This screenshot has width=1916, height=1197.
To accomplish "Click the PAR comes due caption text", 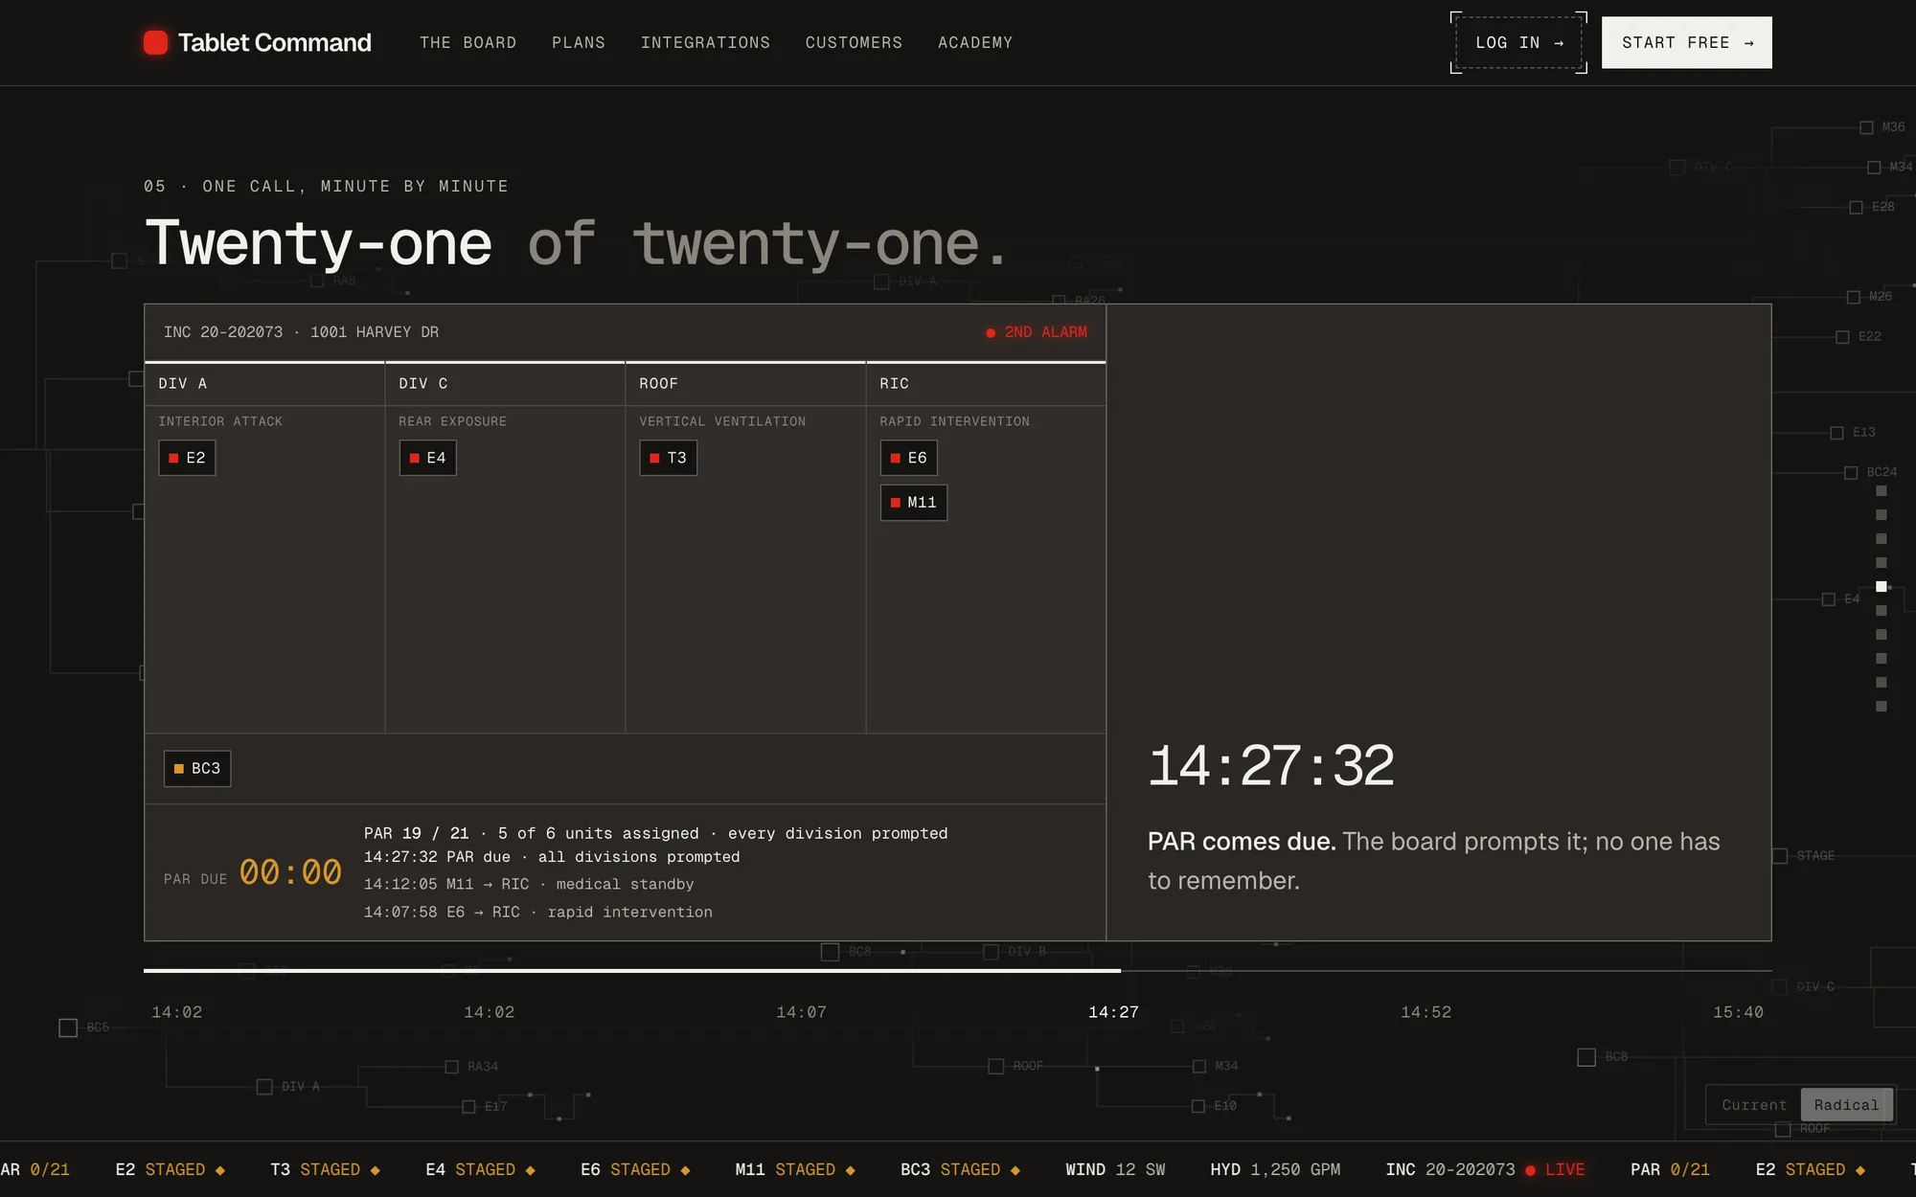I will tap(1434, 861).
